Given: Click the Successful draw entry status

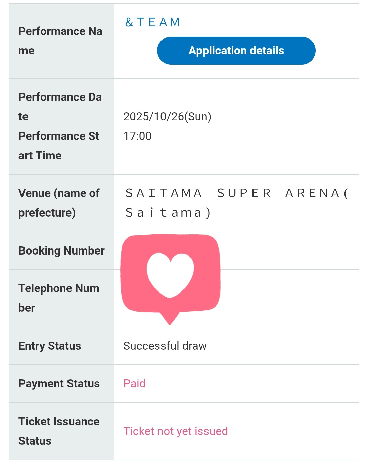Looking at the screenshot, I should pyautogui.click(x=165, y=346).
